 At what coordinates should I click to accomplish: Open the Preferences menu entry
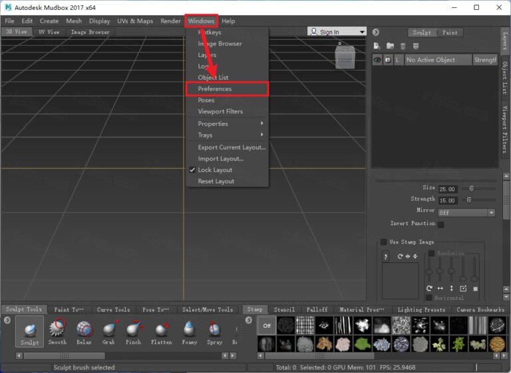pos(227,89)
